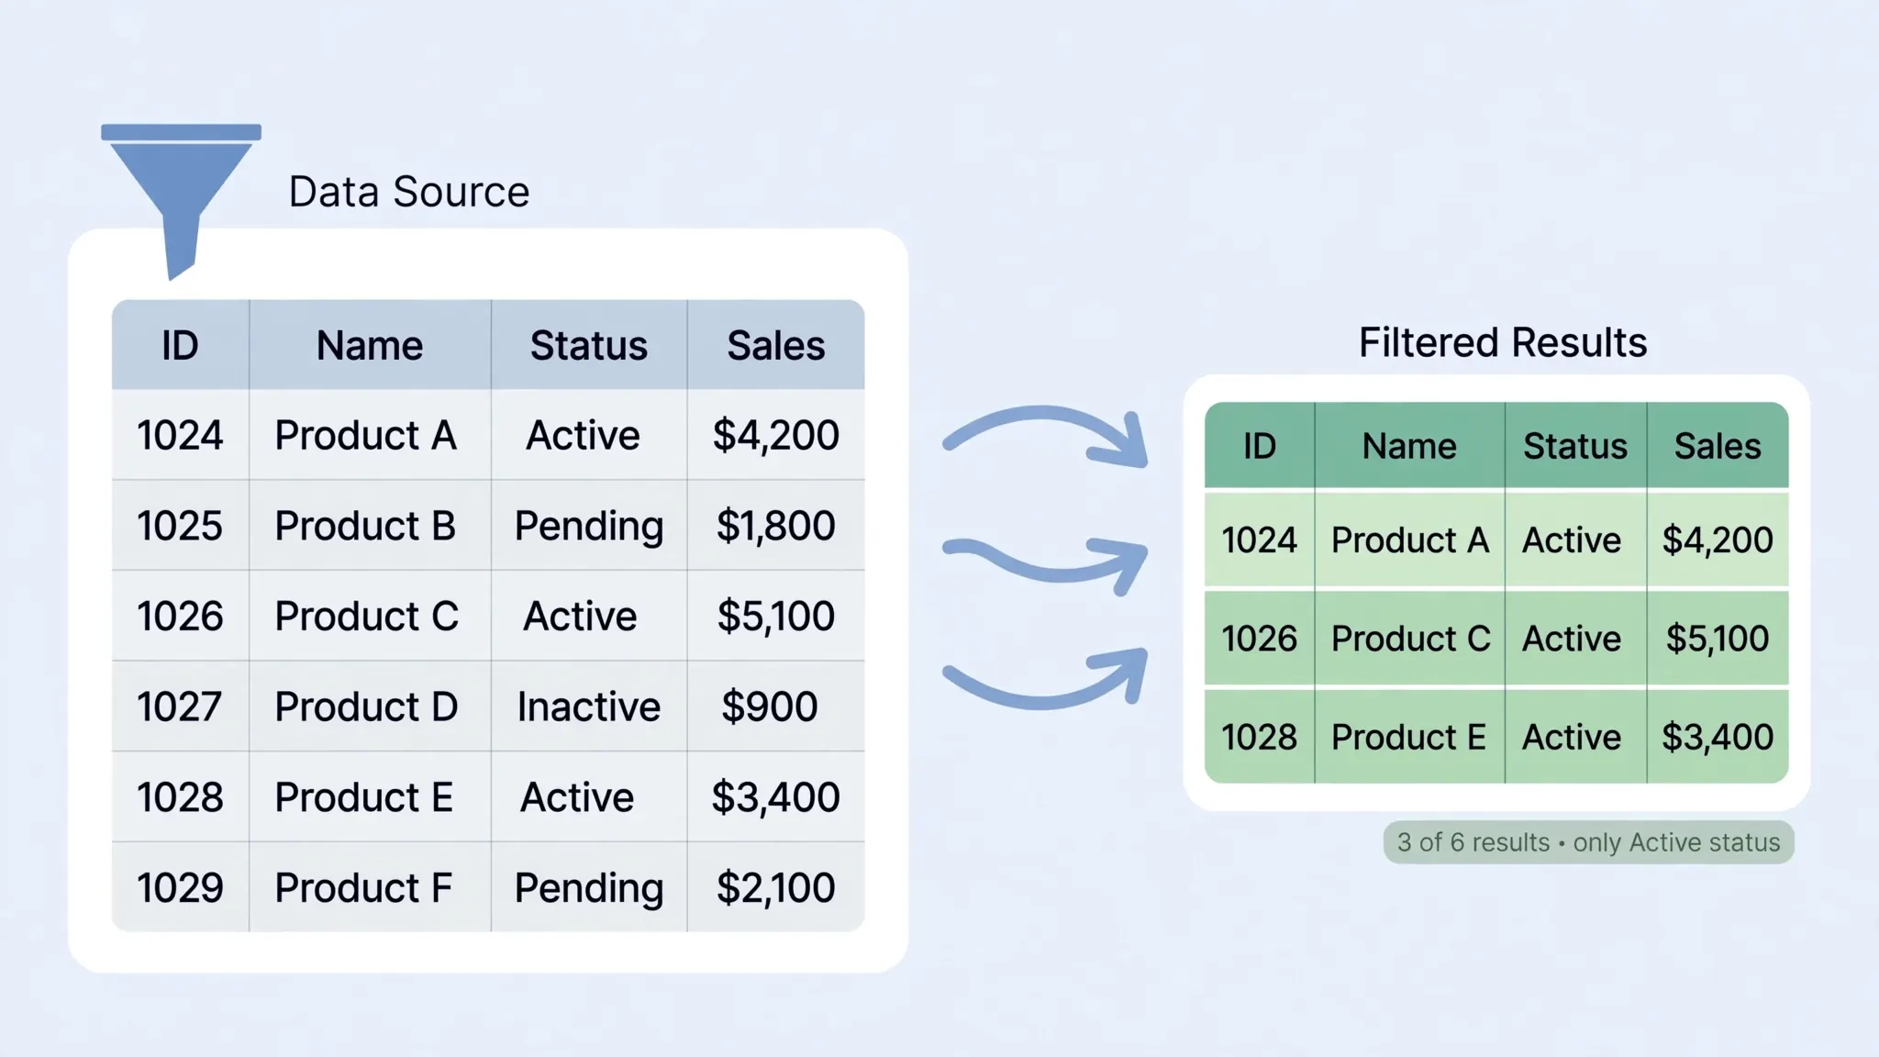Click the ID header in Filtered Results
Viewport: 1879px width, 1057px height.
[x=1260, y=446]
